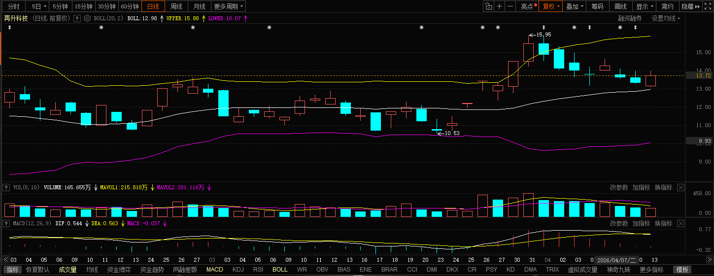Close the VOL indicator panel

tap(680, 187)
